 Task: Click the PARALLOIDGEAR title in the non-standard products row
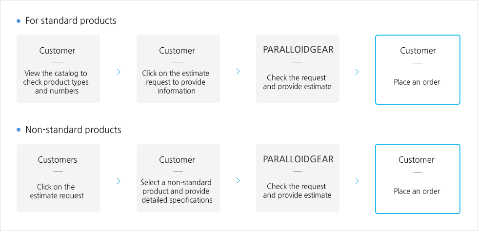[x=298, y=159]
